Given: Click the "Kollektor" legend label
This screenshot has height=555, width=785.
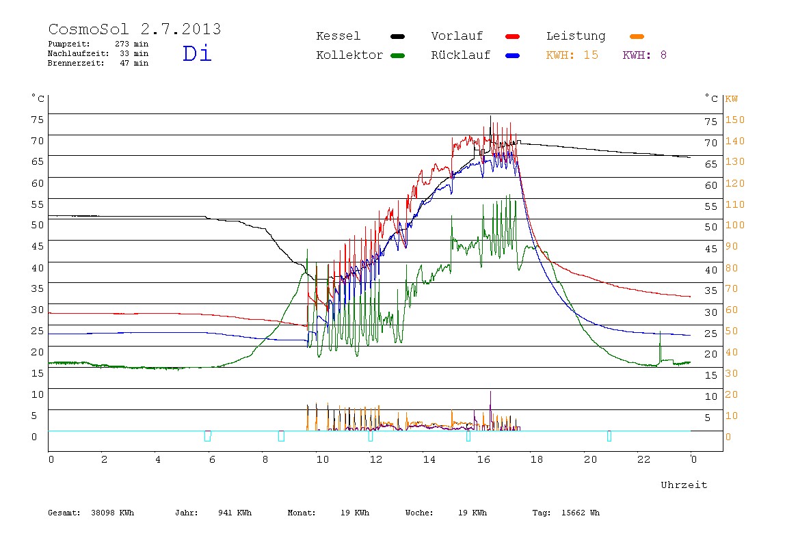Looking at the screenshot, I should coord(349,55).
